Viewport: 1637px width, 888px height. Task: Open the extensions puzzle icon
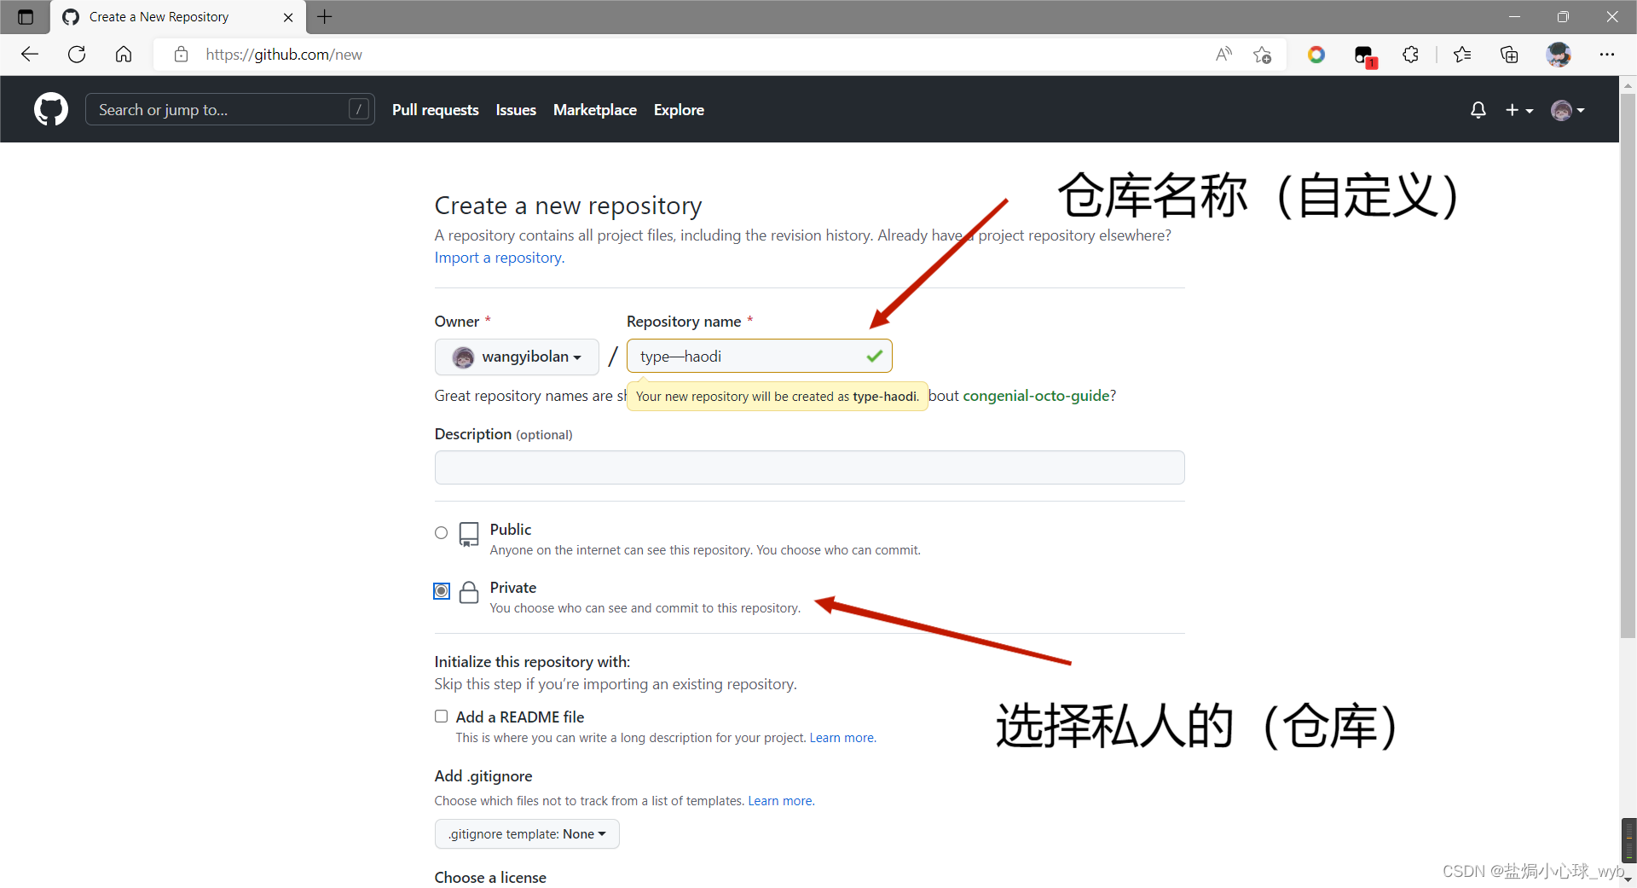coord(1411,55)
